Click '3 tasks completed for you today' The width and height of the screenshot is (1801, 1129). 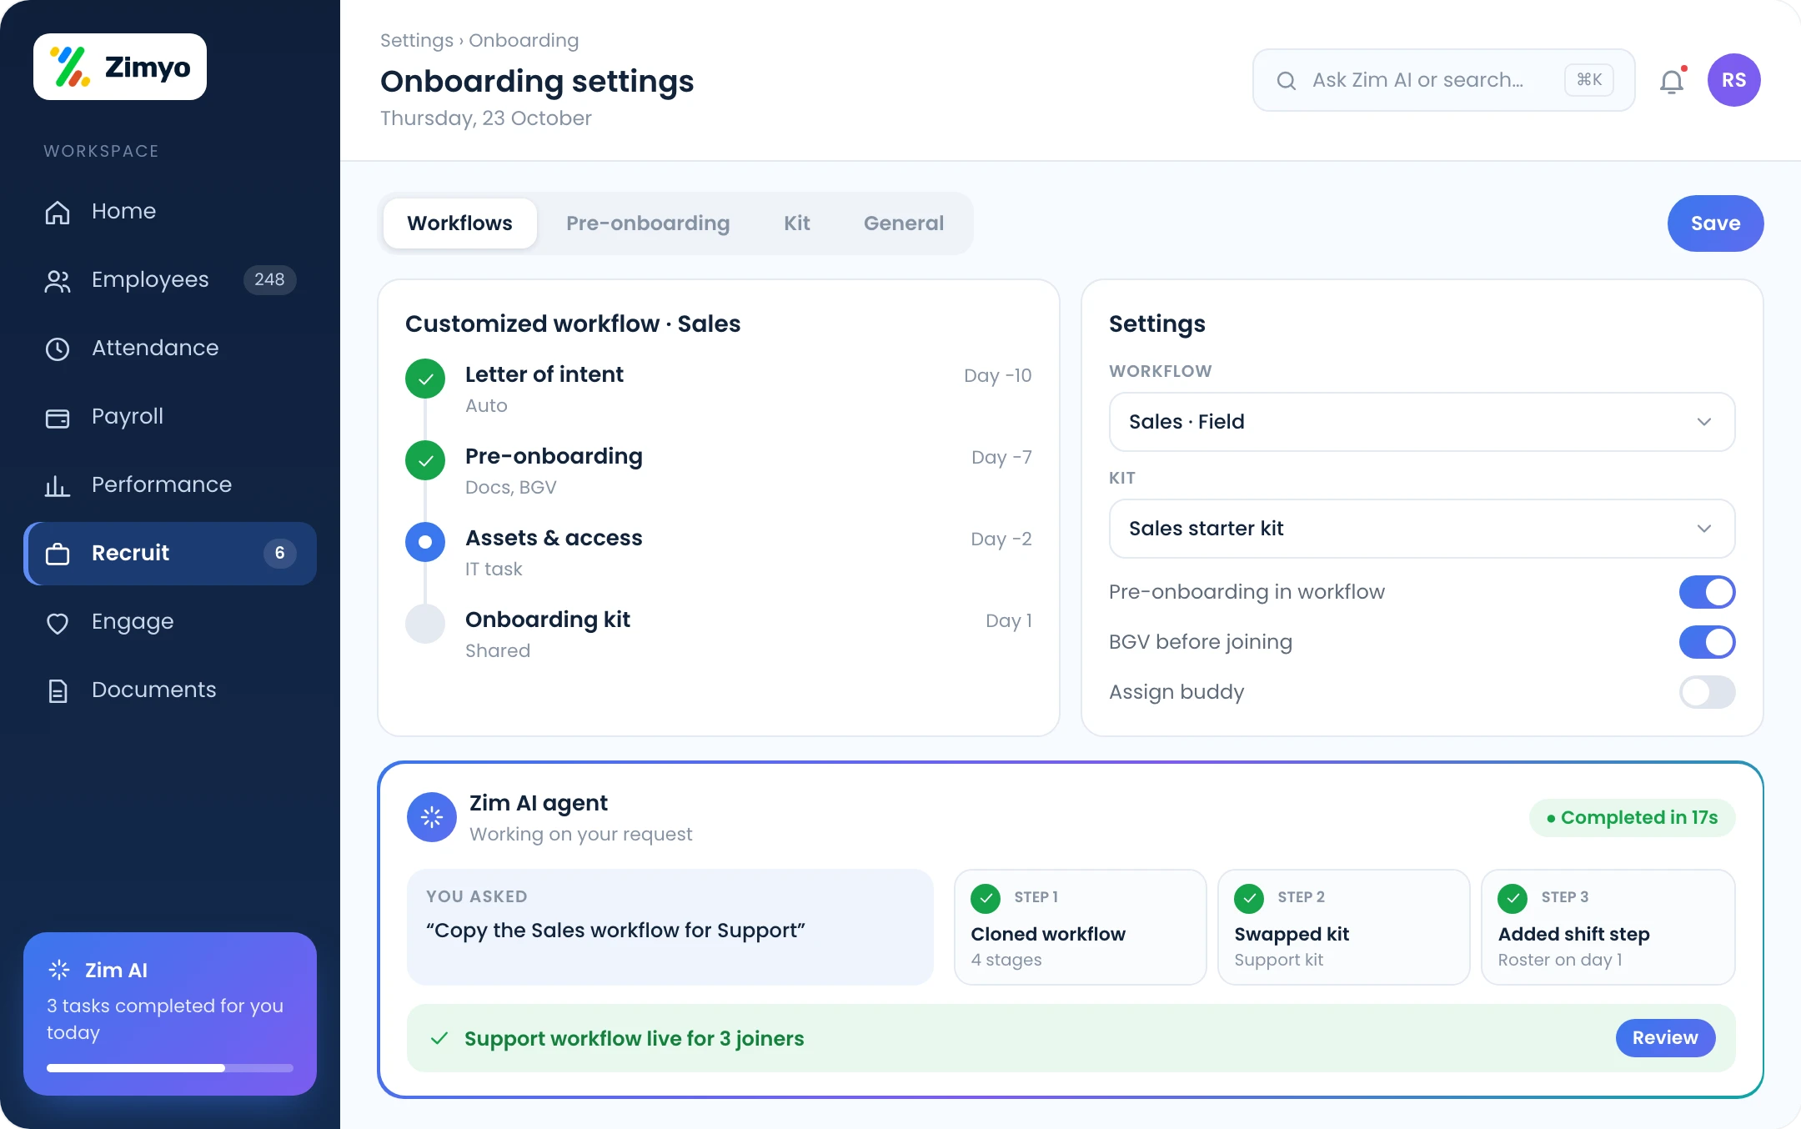165,1019
